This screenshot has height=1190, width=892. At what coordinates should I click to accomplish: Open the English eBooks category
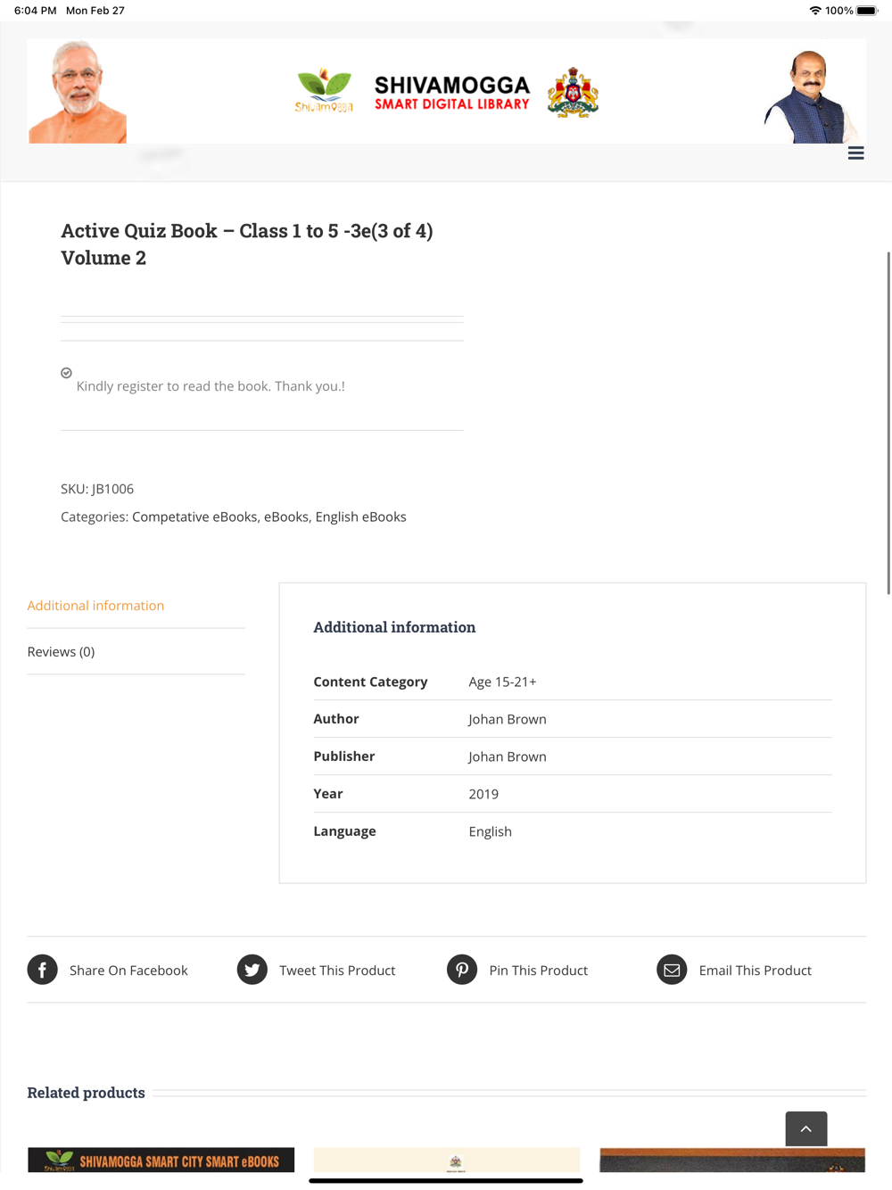tap(360, 516)
